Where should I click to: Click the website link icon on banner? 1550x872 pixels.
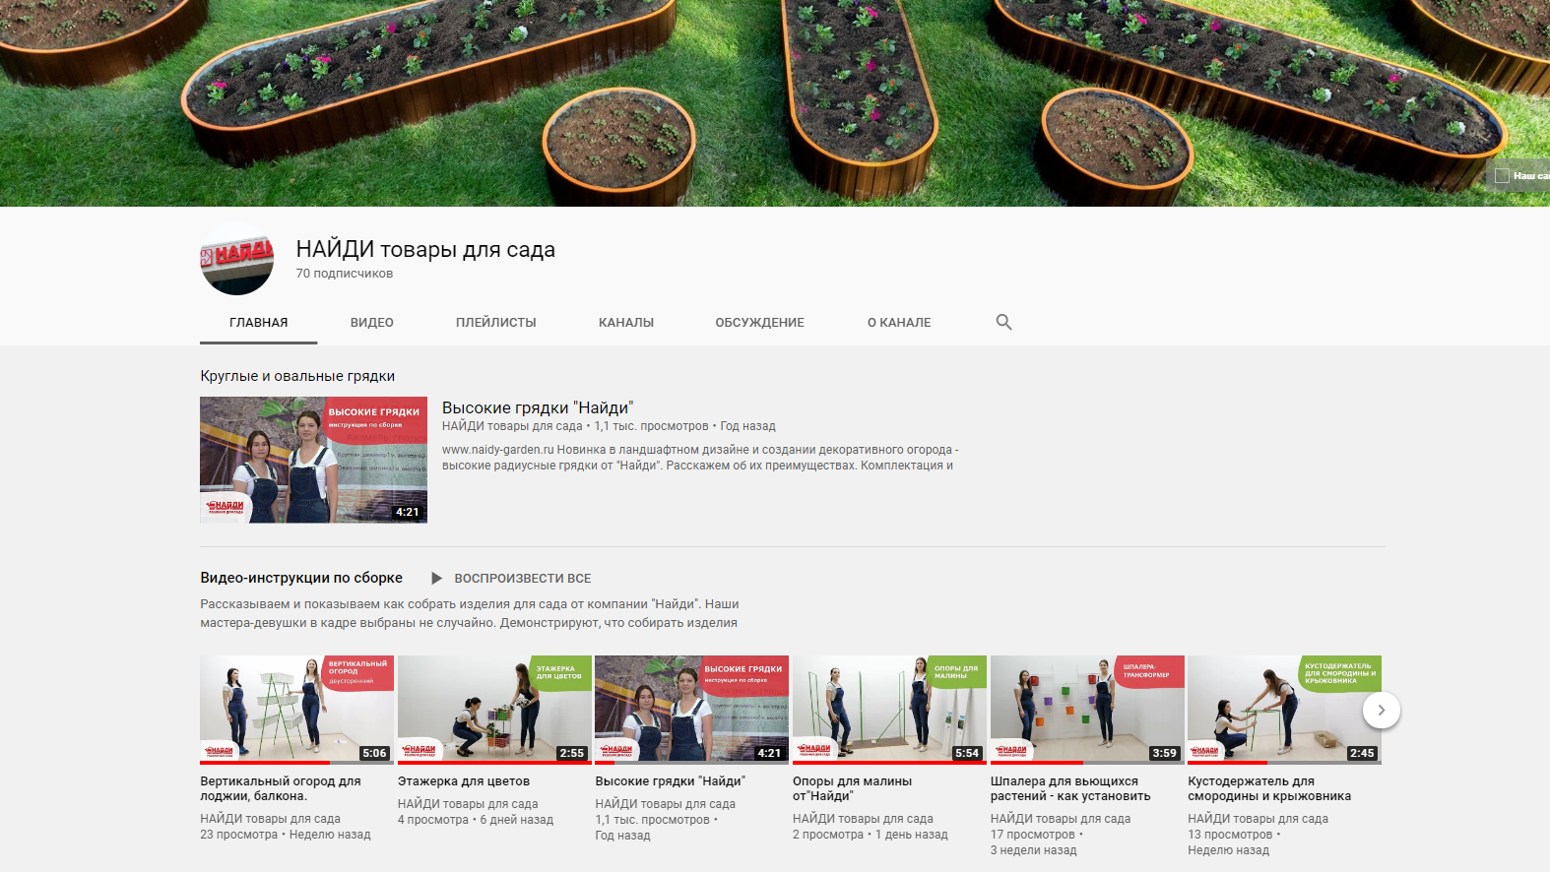click(1502, 175)
